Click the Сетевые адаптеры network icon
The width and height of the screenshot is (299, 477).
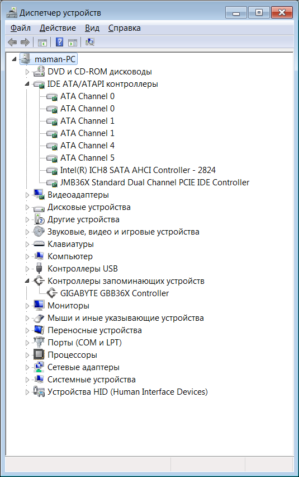point(39,367)
